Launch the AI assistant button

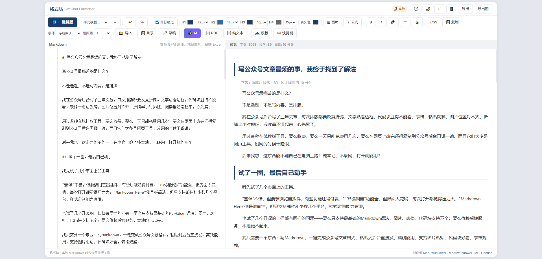[x=192, y=33]
